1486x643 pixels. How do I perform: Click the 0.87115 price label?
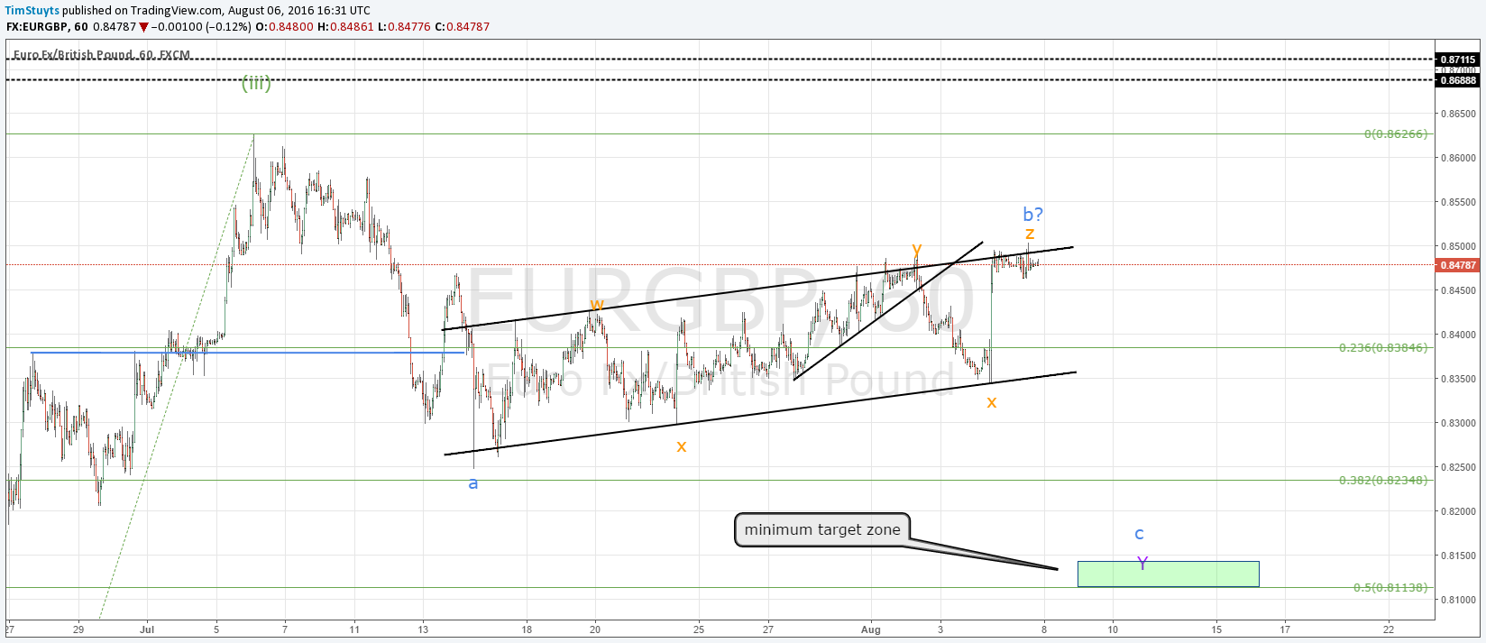tap(1458, 60)
